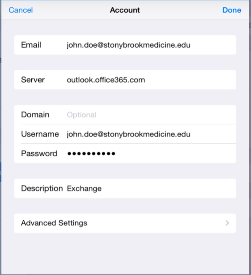Click the Username label

[x=40, y=134]
